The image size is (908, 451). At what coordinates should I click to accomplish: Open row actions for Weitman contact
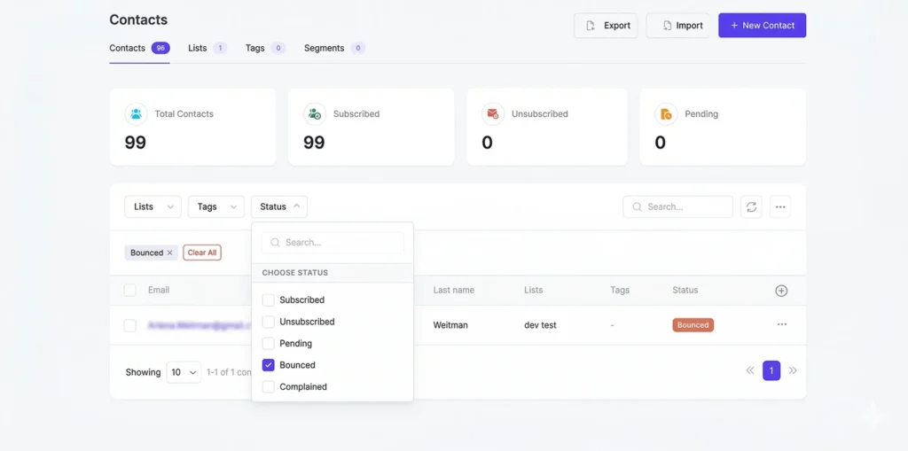click(781, 325)
